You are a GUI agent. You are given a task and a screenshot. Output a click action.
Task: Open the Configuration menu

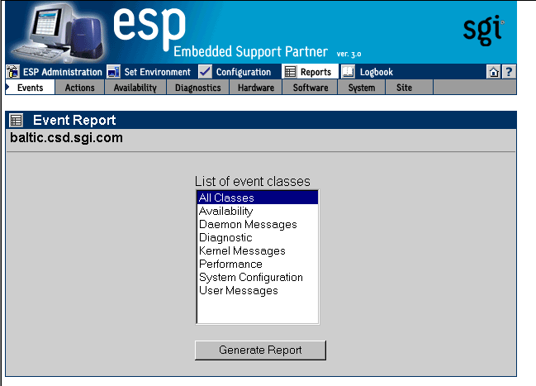click(x=244, y=72)
